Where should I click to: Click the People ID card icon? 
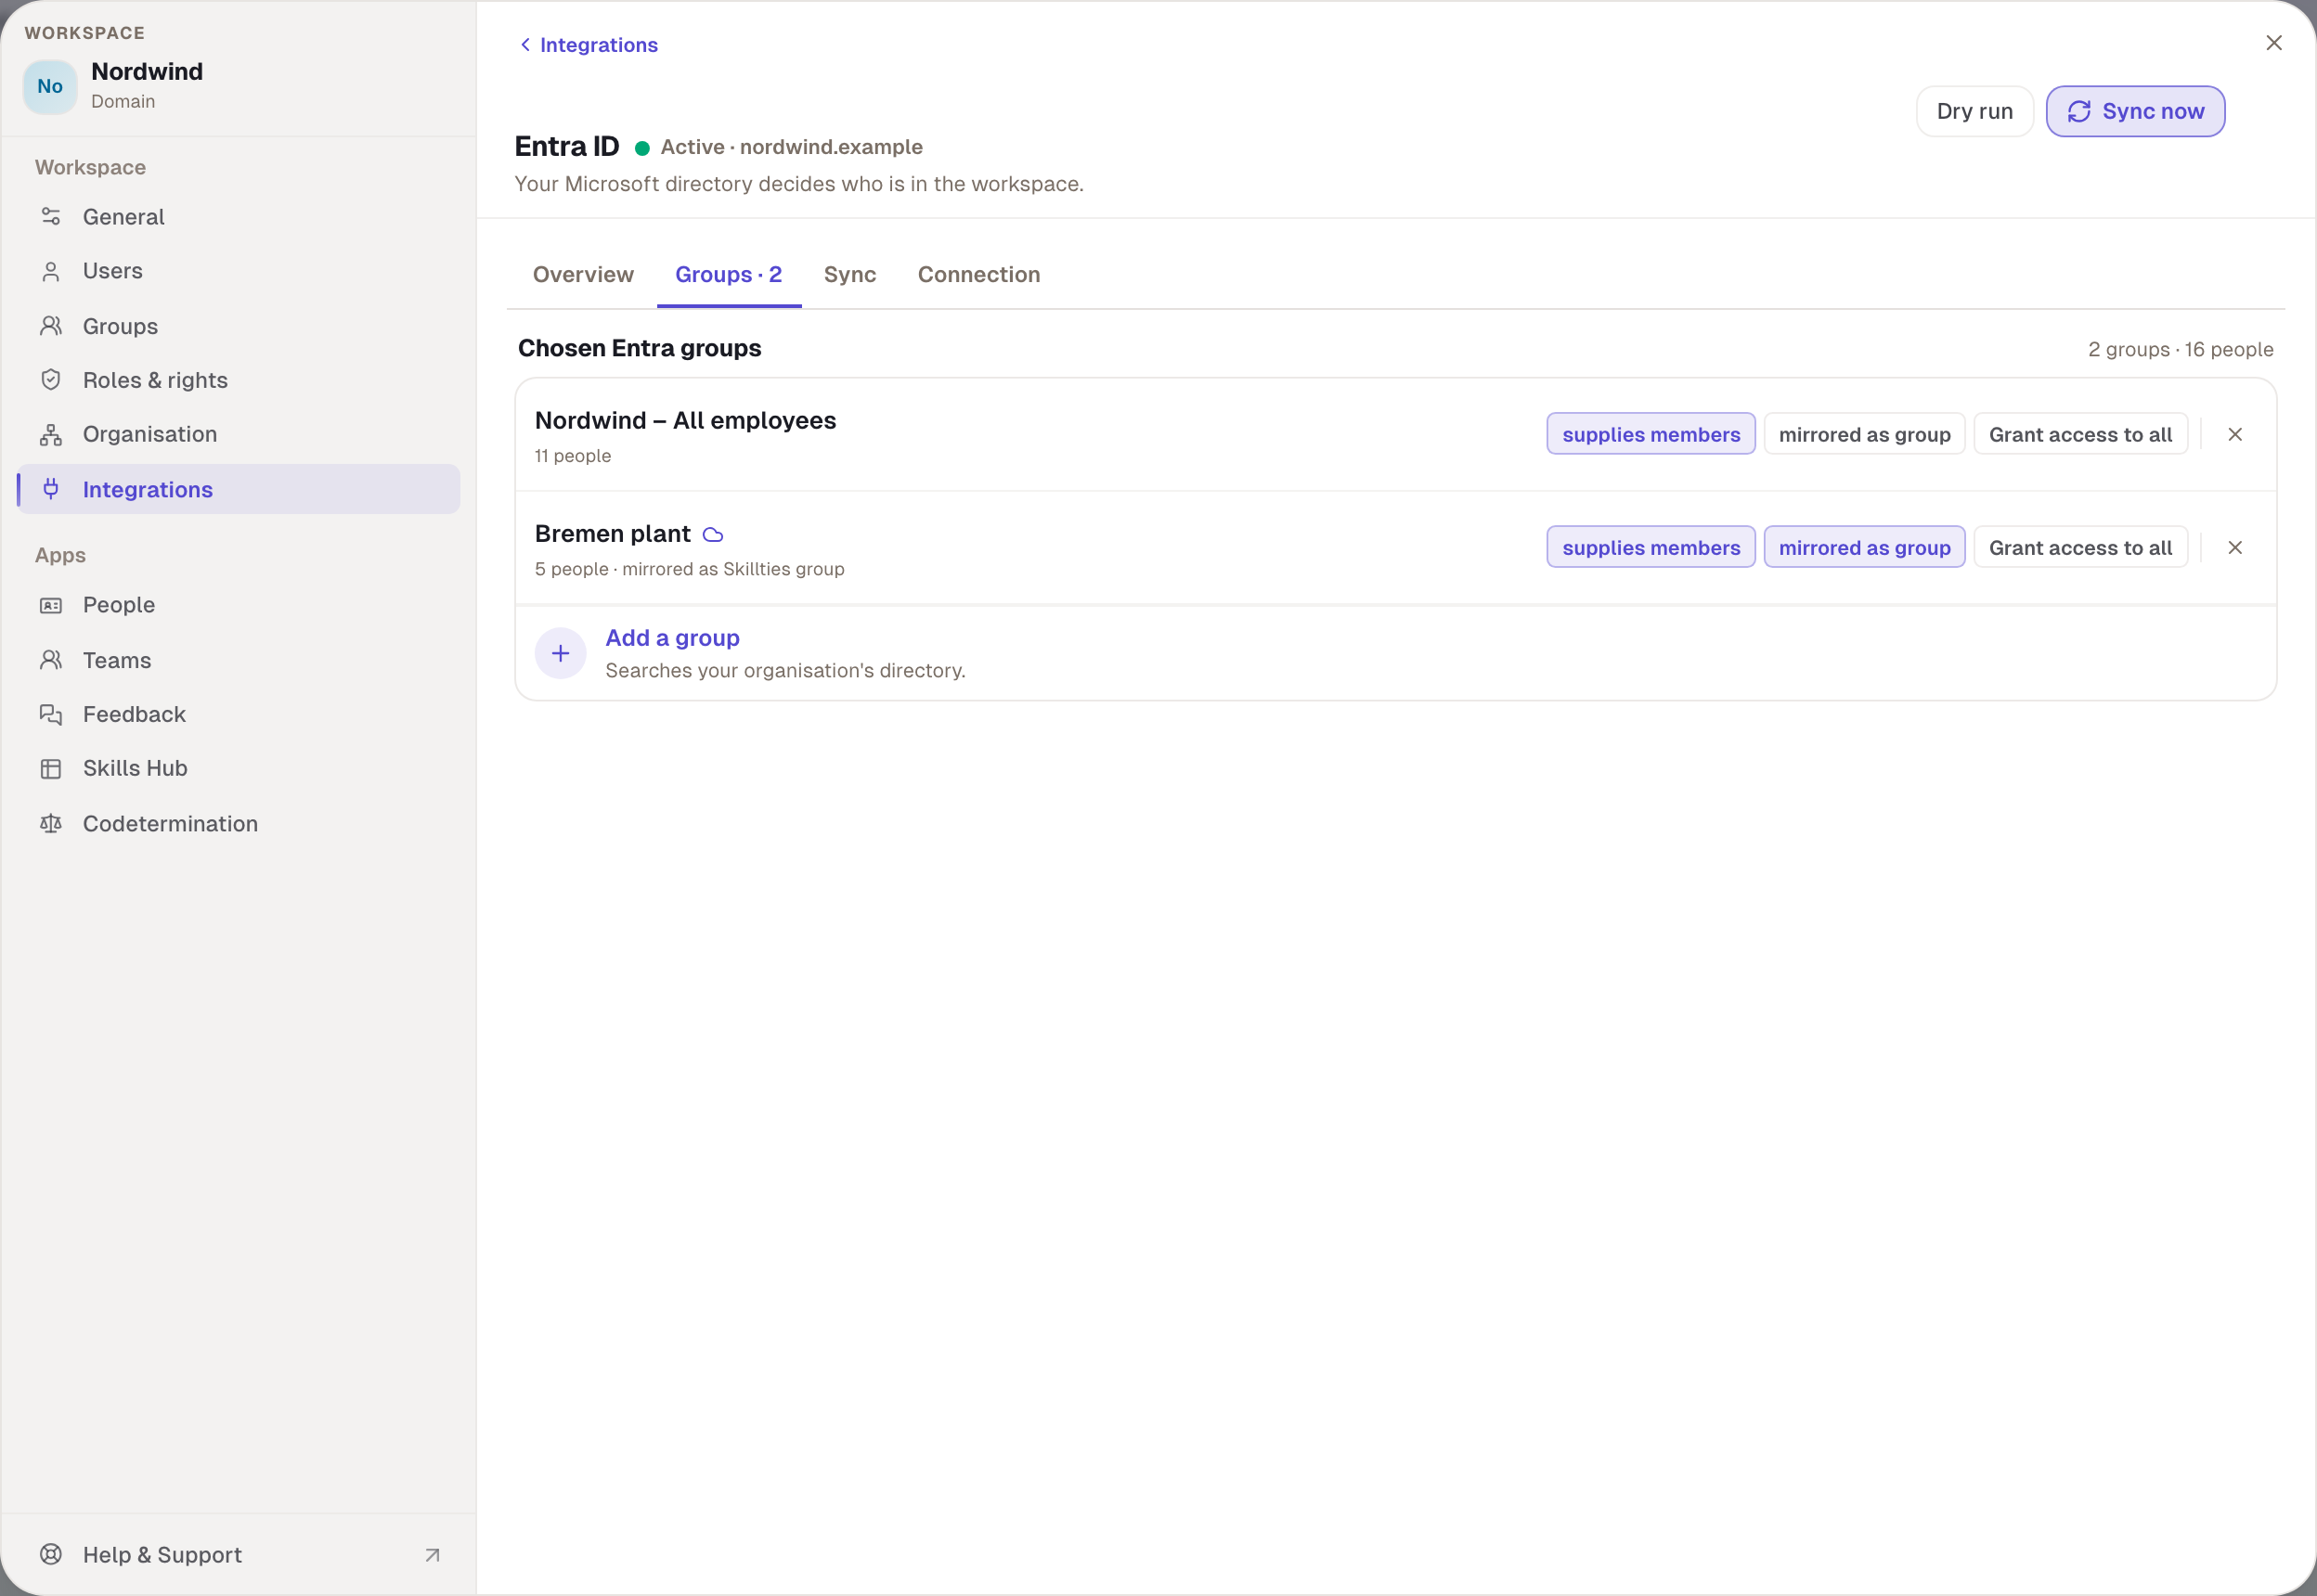point(51,605)
